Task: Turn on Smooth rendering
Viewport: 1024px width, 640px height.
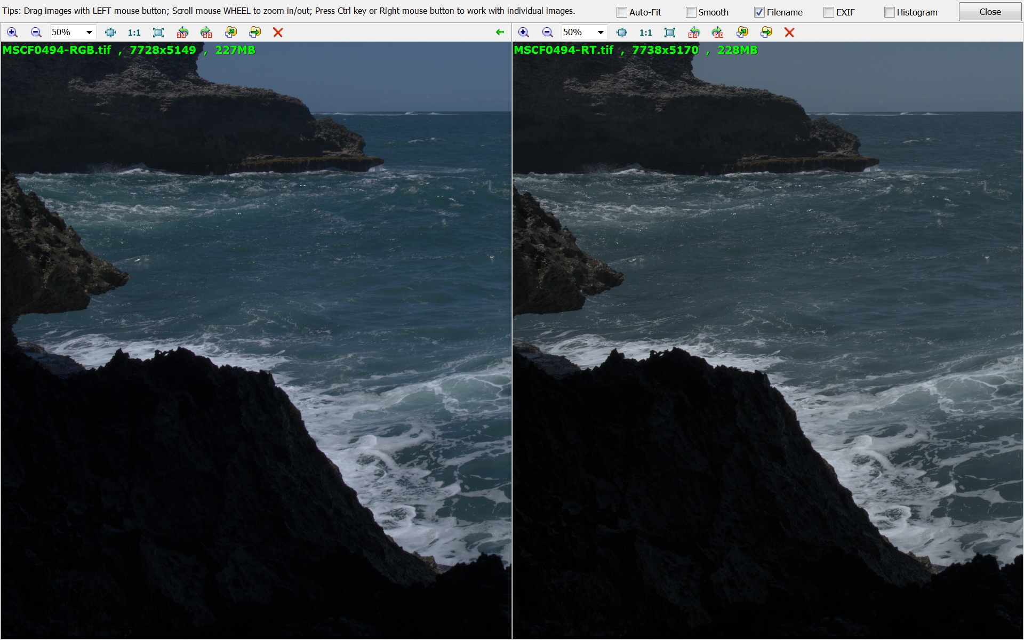Action: click(x=691, y=12)
